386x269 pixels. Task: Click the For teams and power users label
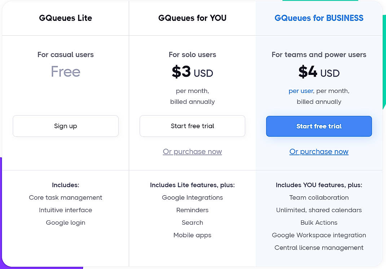coord(319,54)
